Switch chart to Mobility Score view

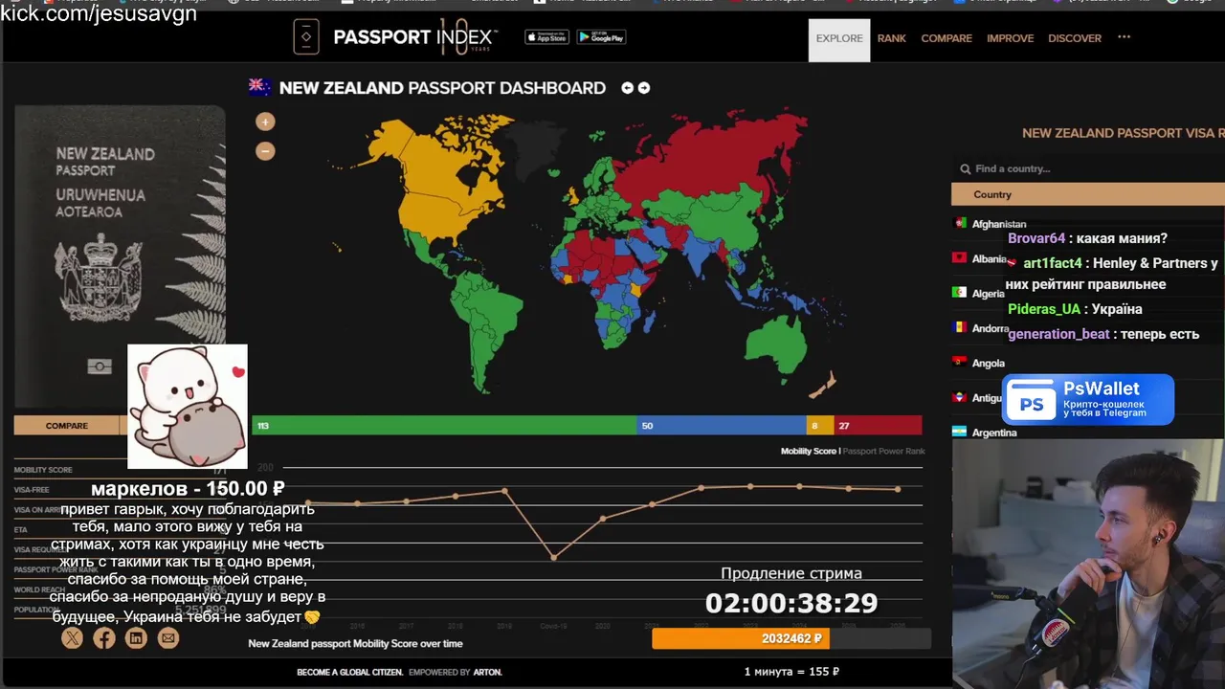[809, 451]
